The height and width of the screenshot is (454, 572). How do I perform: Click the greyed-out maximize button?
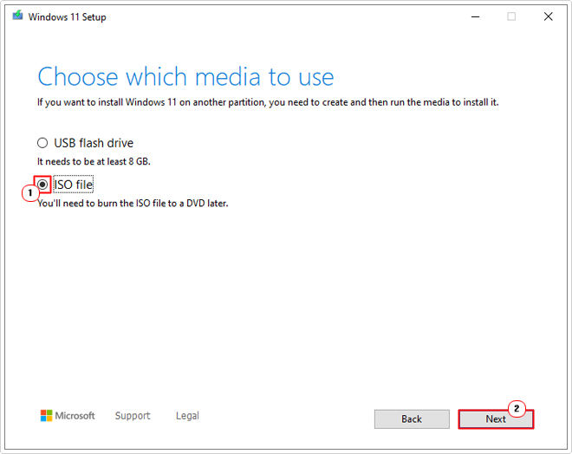point(511,16)
